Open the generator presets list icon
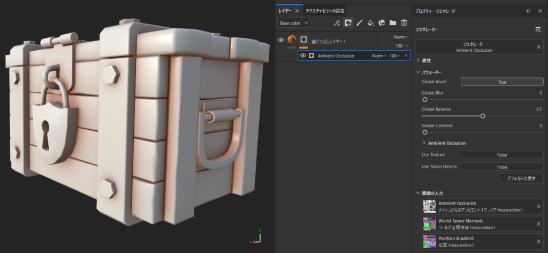This screenshot has width=548, height=253. (538, 29)
